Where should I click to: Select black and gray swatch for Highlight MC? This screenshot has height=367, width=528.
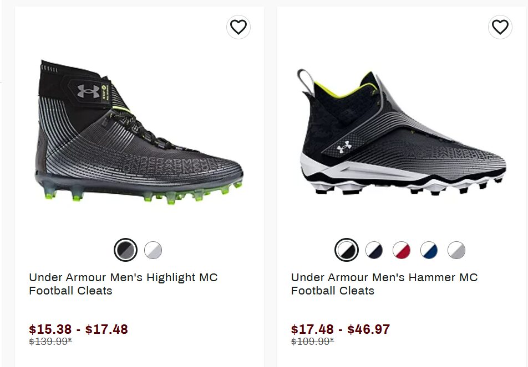pos(125,250)
